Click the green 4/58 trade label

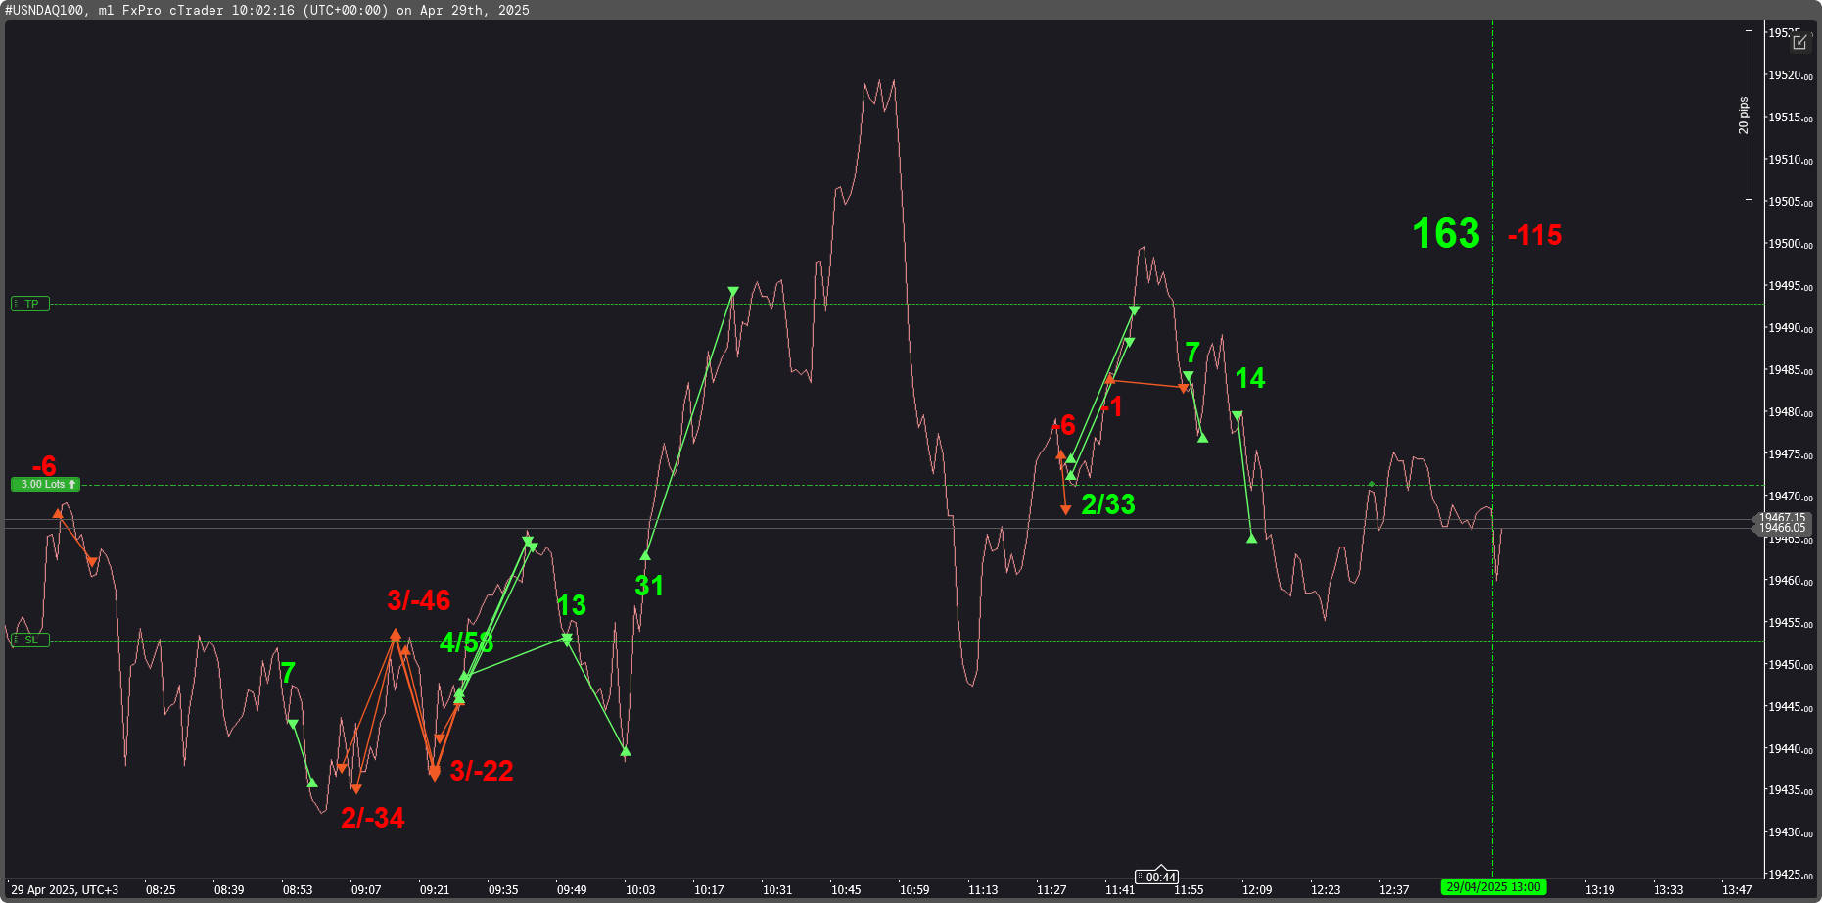tap(466, 642)
